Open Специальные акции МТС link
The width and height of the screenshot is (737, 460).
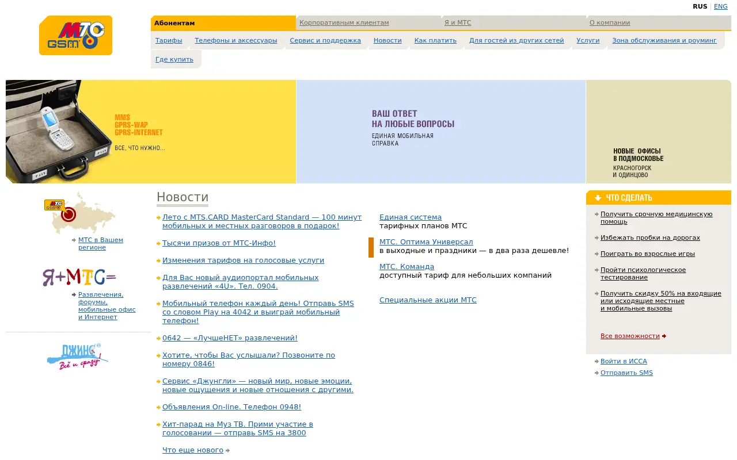tap(428, 300)
